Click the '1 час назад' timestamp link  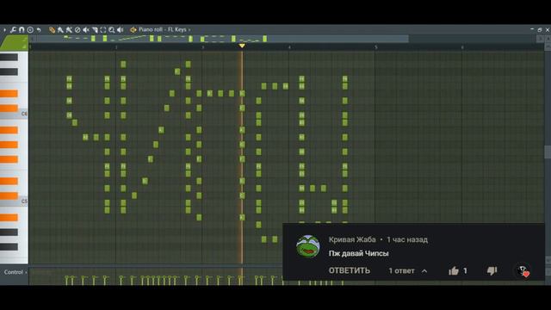[407, 239]
